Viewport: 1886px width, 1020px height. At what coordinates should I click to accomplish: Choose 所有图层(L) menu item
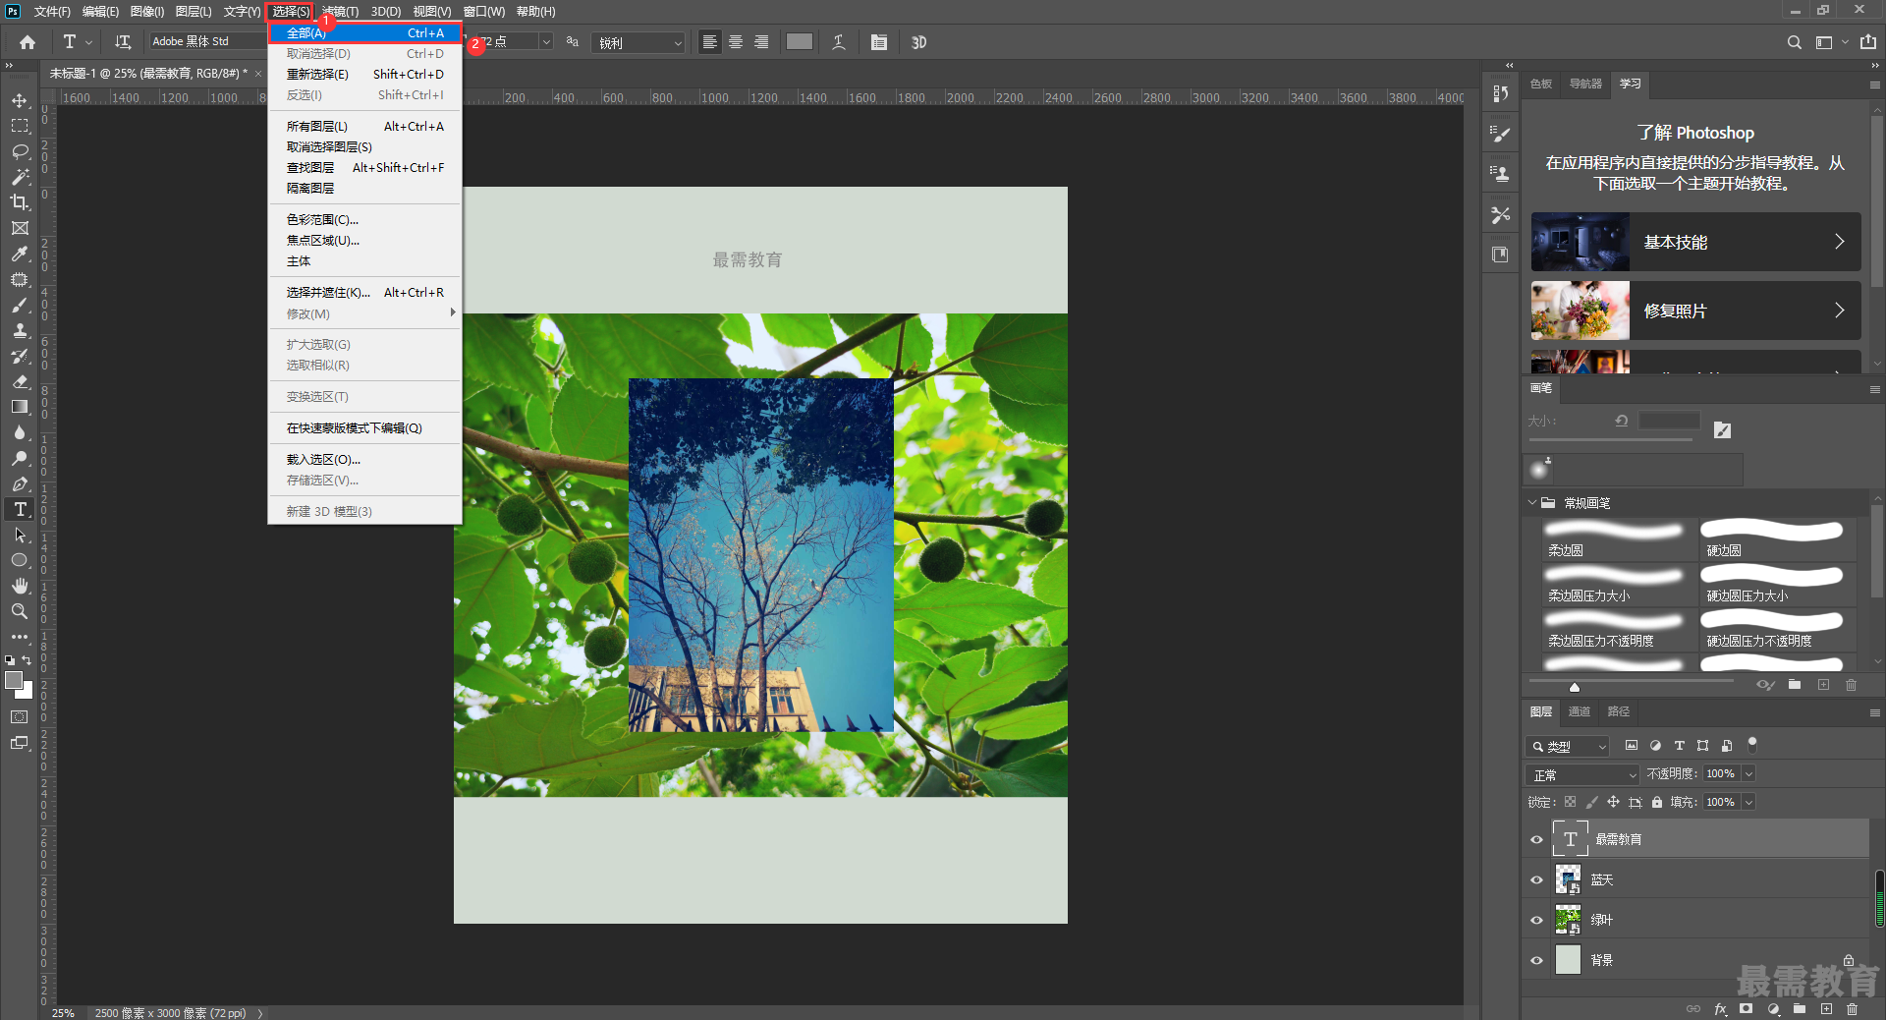coord(364,126)
